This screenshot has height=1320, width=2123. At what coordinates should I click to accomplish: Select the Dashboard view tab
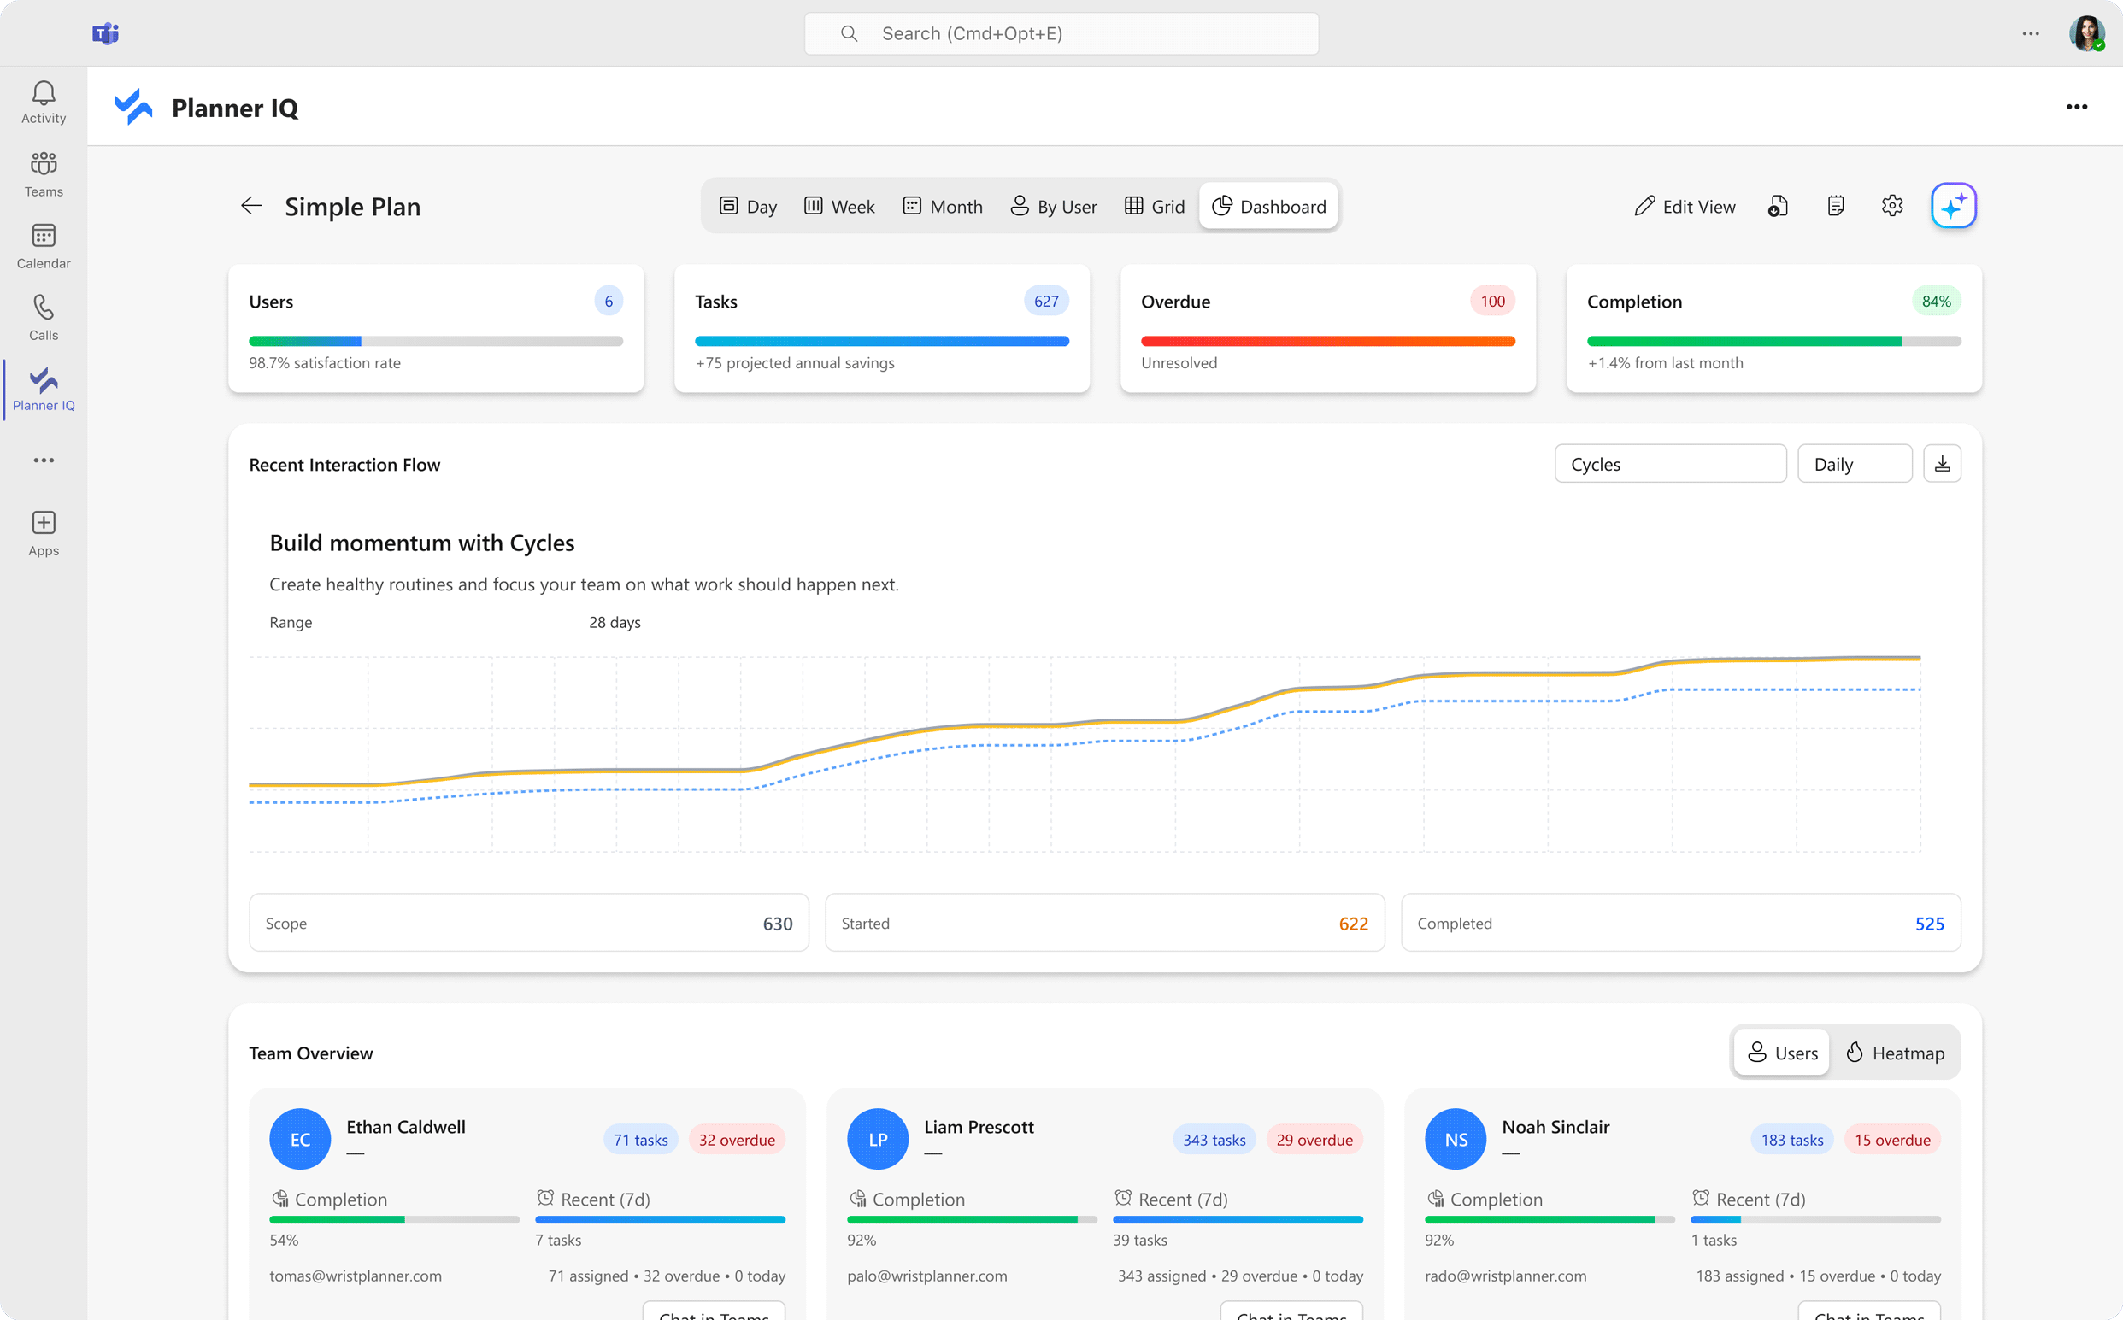[x=1269, y=206]
